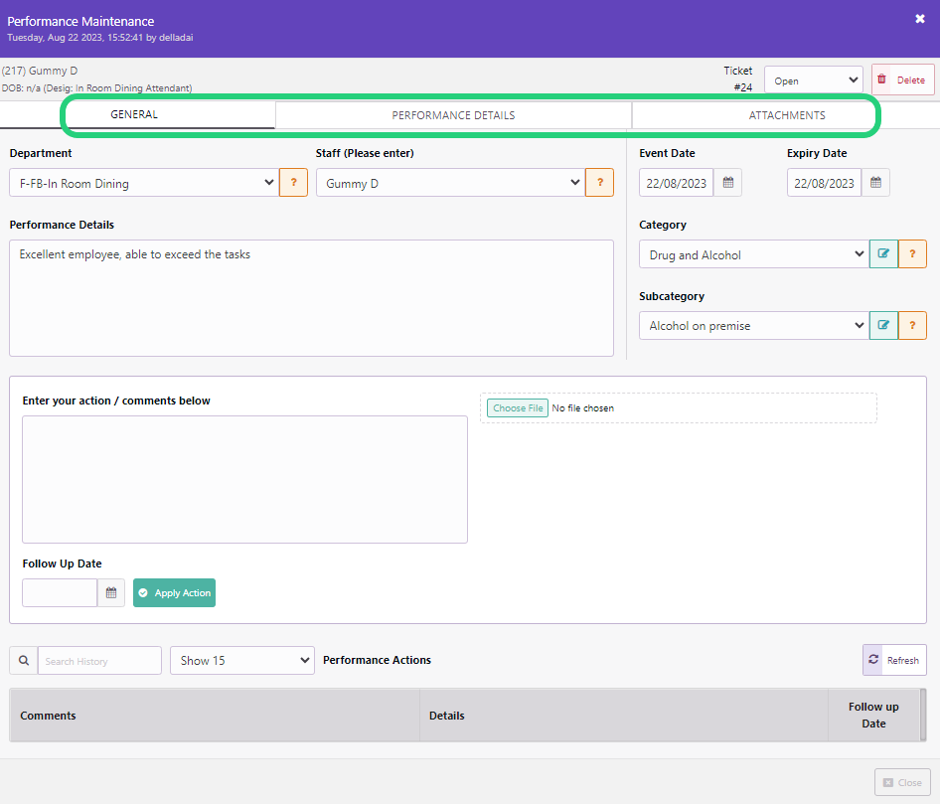Open the Category dropdown

click(754, 254)
